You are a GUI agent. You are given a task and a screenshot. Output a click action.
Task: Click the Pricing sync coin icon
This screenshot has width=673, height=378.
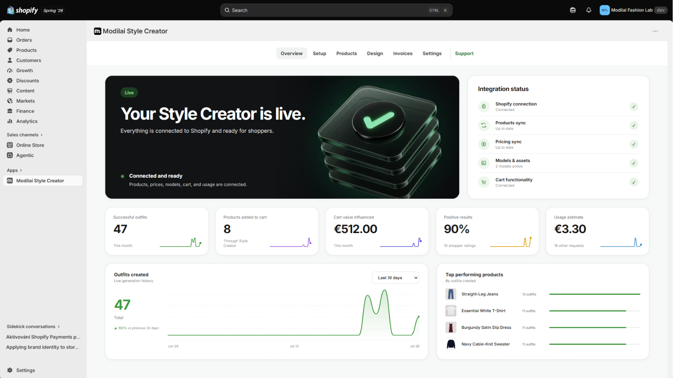tap(484, 144)
